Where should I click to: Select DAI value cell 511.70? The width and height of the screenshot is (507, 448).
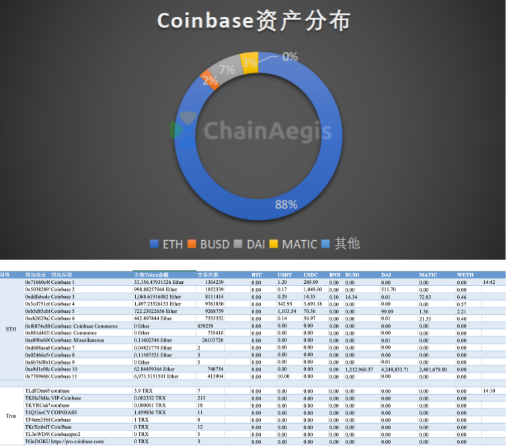pyautogui.click(x=399, y=289)
